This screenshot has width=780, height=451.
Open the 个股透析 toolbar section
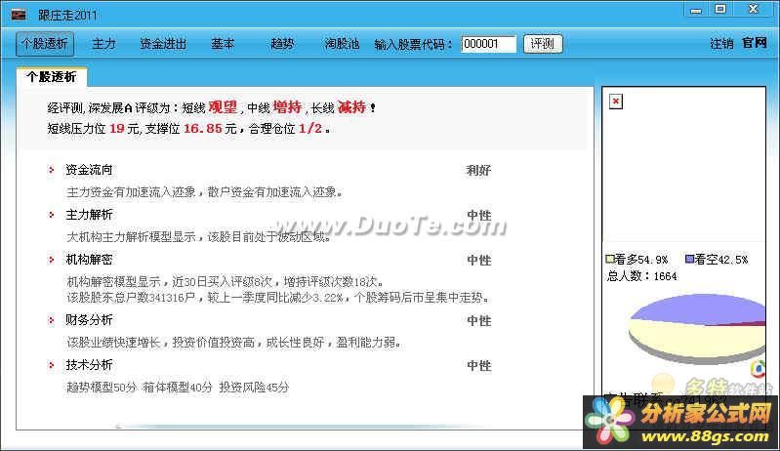(x=45, y=44)
